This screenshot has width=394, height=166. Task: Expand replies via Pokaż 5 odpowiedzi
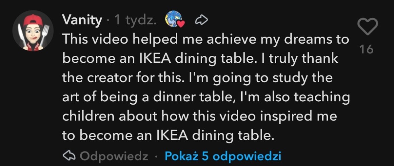click(x=222, y=156)
